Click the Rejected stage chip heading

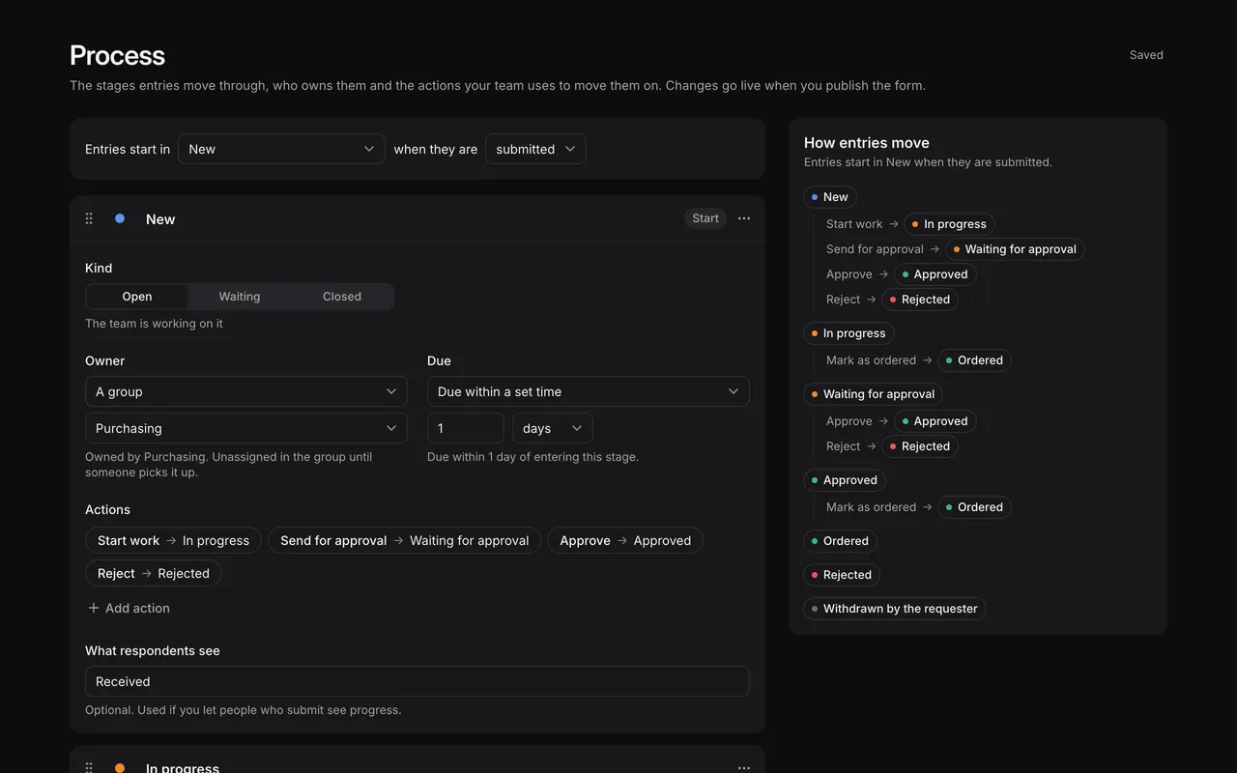pyautogui.click(x=842, y=575)
